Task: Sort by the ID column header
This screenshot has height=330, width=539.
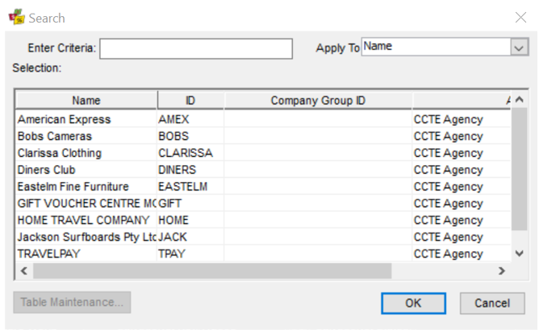Action: (190, 101)
